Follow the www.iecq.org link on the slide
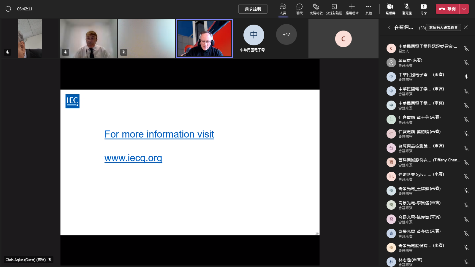475x267 pixels. click(x=133, y=158)
